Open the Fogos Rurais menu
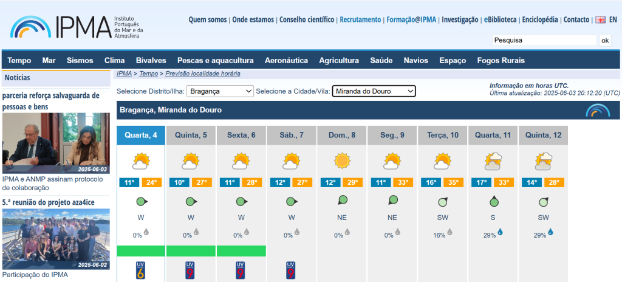The width and height of the screenshot is (622, 282). (501, 60)
